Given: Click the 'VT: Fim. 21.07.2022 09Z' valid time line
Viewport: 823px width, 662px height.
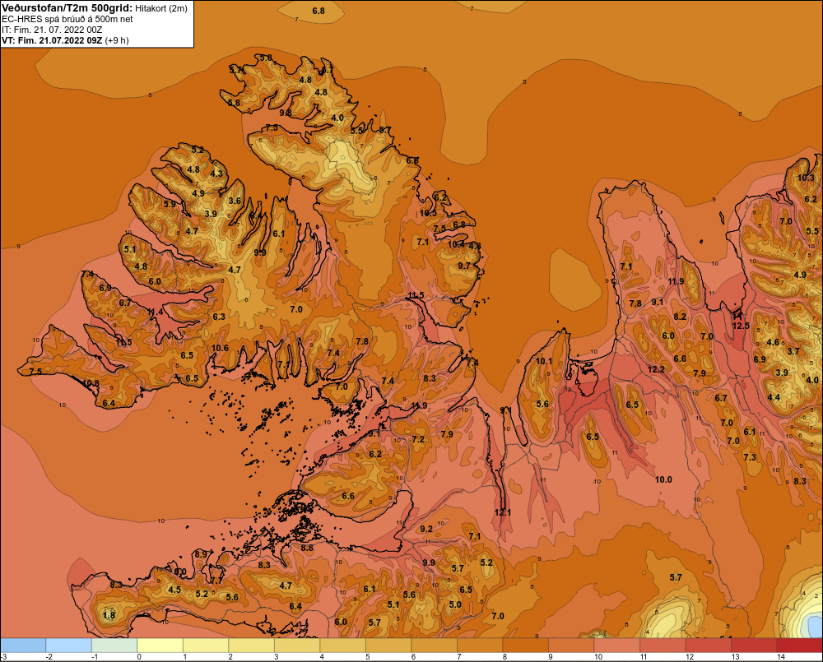Looking at the screenshot, I should pos(52,40).
